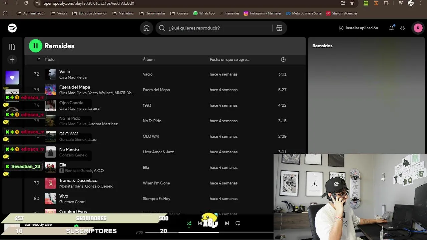The width and height of the screenshot is (427, 240).
Task: Go back in browser
Action: (6, 3)
